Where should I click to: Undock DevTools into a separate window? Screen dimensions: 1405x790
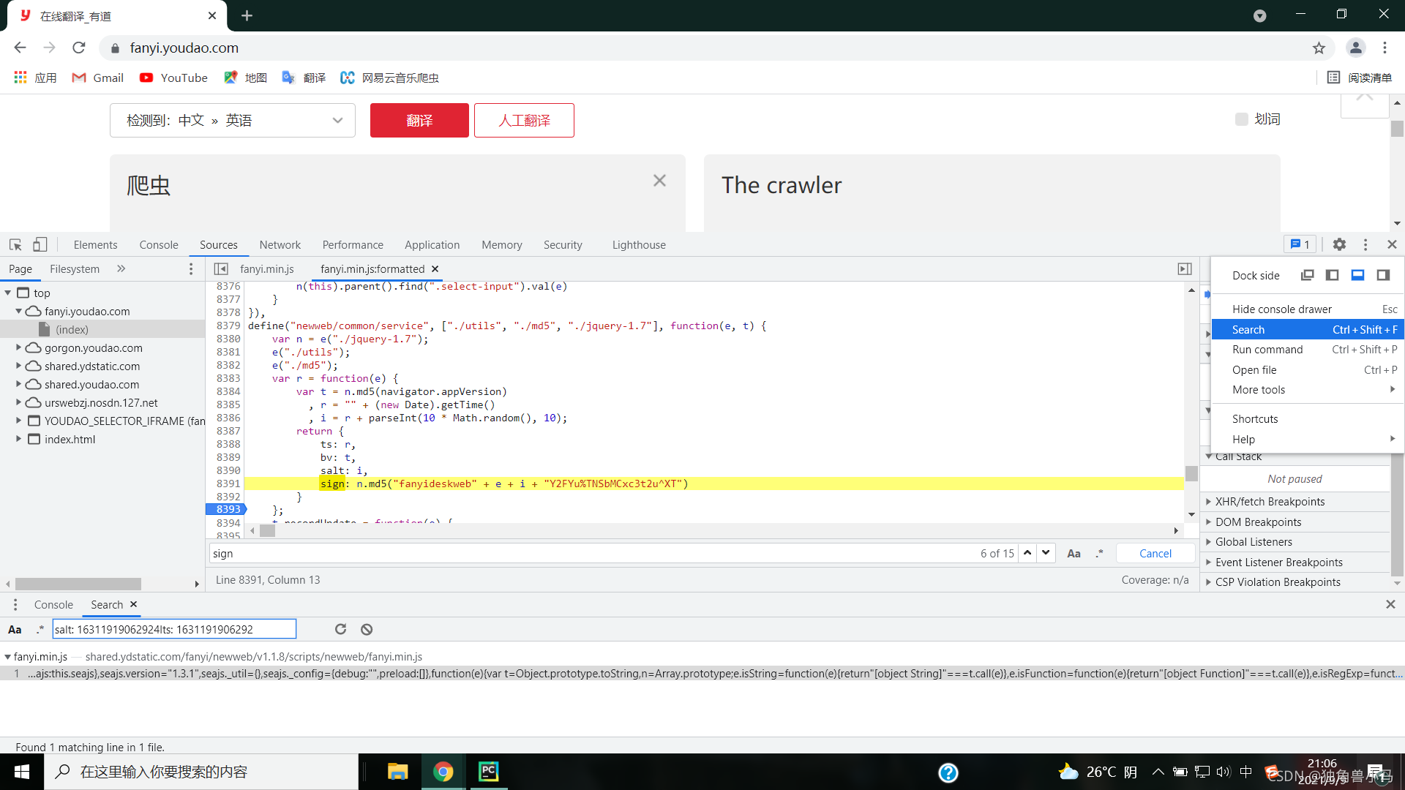(1307, 275)
